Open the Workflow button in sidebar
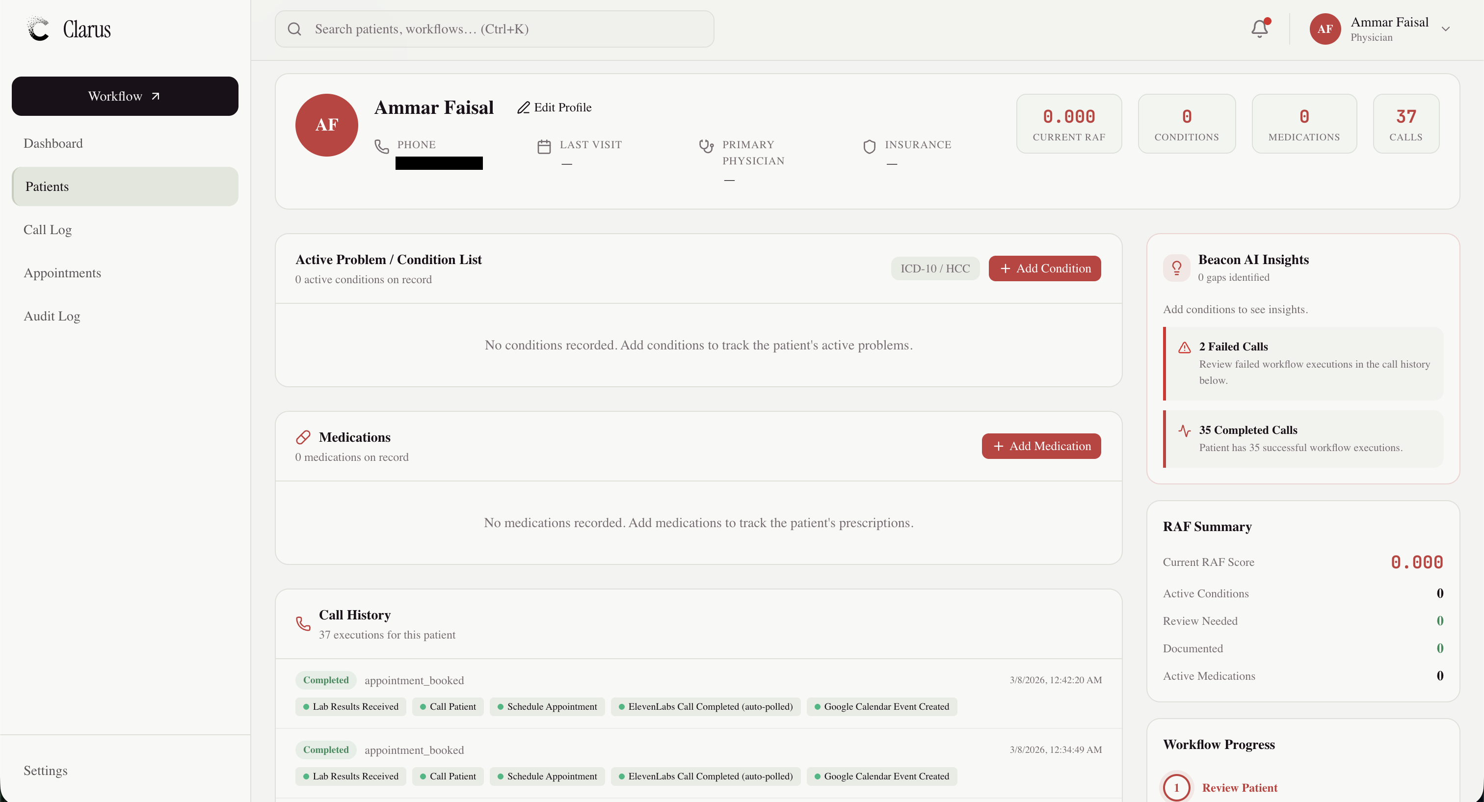The width and height of the screenshot is (1484, 802). (125, 96)
